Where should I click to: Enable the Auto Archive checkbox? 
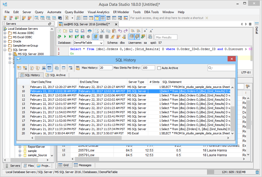click(159, 68)
